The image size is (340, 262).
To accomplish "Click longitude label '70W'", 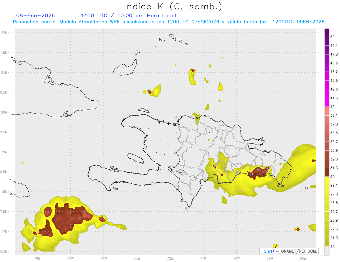I will click(x=236, y=258).
